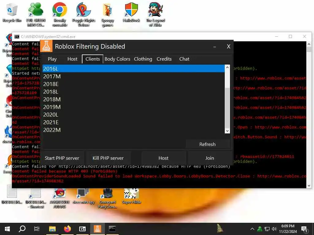Select the Clients tab
The height and width of the screenshot is (235, 314).
93,59
